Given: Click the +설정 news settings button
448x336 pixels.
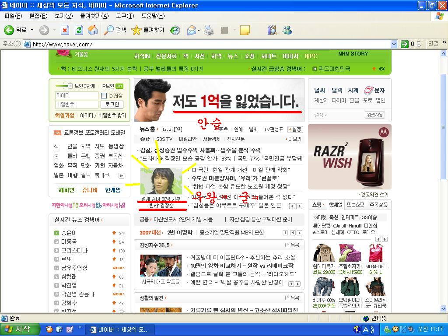Looking at the screenshot, I should pyautogui.click(x=295, y=129).
